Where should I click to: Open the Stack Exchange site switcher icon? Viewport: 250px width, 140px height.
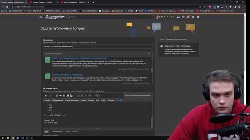point(198,17)
